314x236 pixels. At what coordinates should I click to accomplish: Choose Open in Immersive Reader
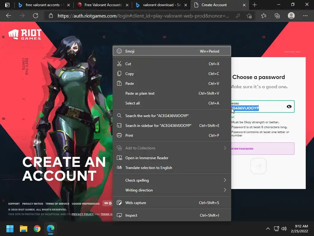[172, 158]
